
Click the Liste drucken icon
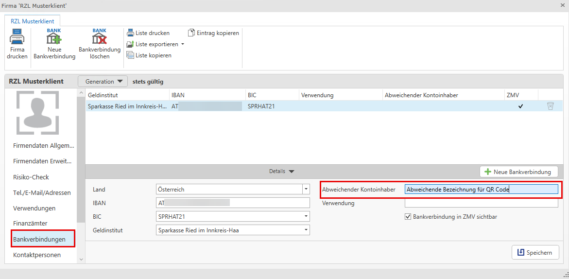[x=130, y=33]
